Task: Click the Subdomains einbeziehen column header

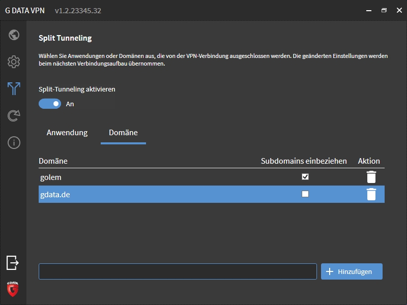Action: pyautogui.click(x=304, y=161)
